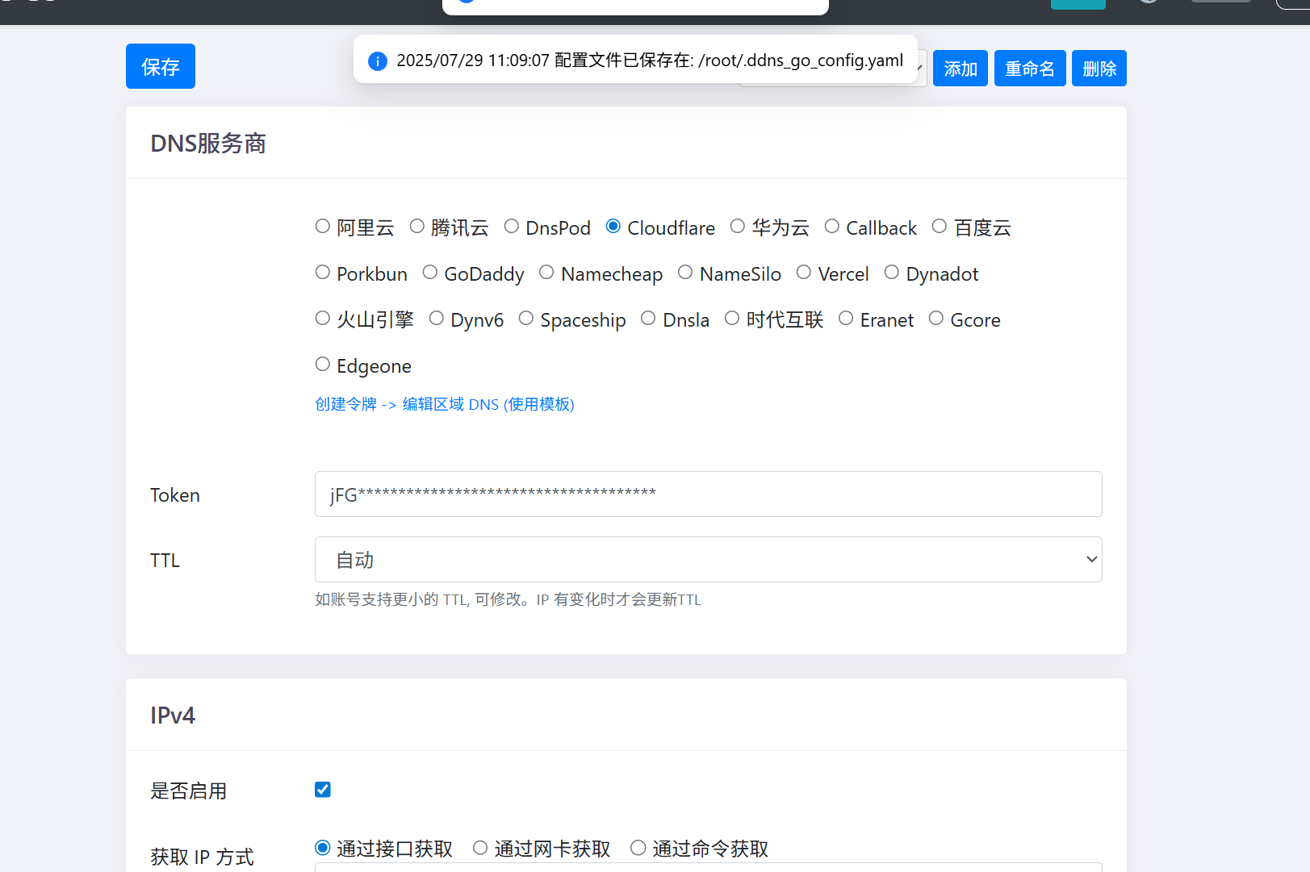Select the Dynadot provider radio
The width and height of the screenshot is (1310, 872).
pos(892,273)
